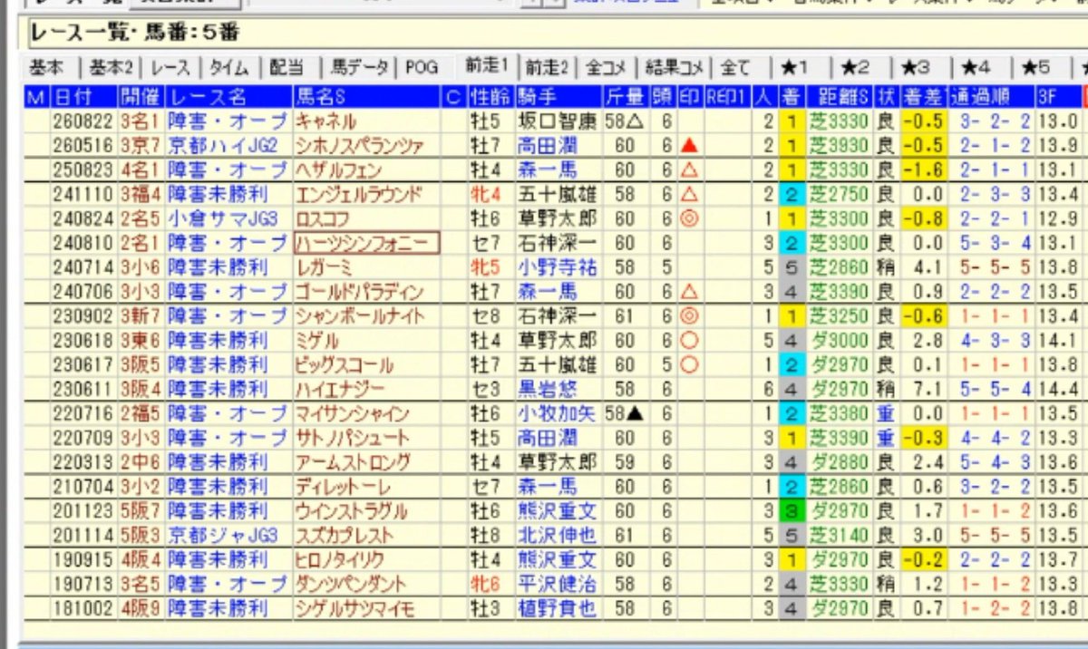Viewport: 1088px width, 649px height.
Task: Open the タイム tab
Action: click(x=231, y=68)
